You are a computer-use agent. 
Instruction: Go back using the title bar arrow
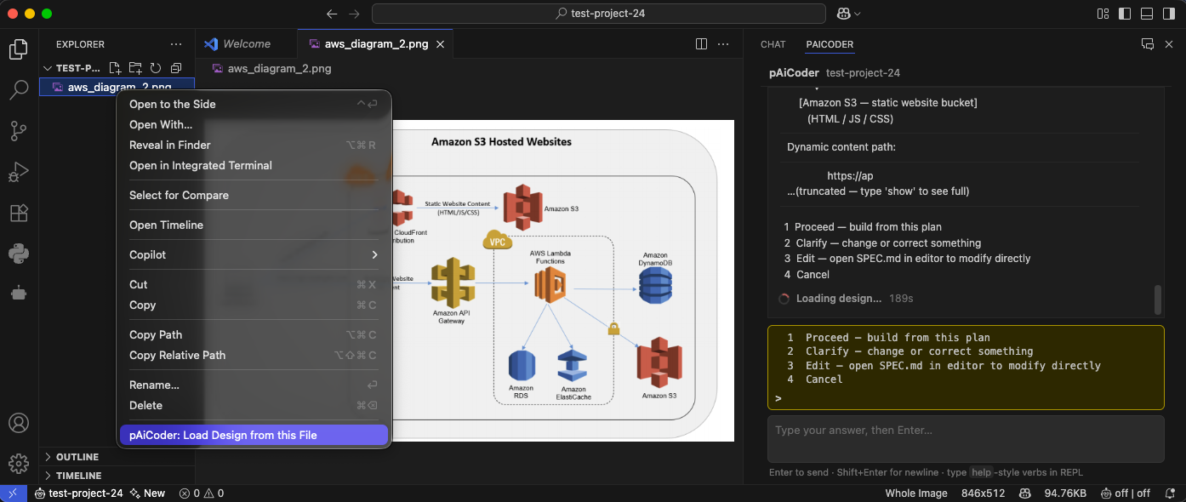pyautogui.click(x=333, y=14)
